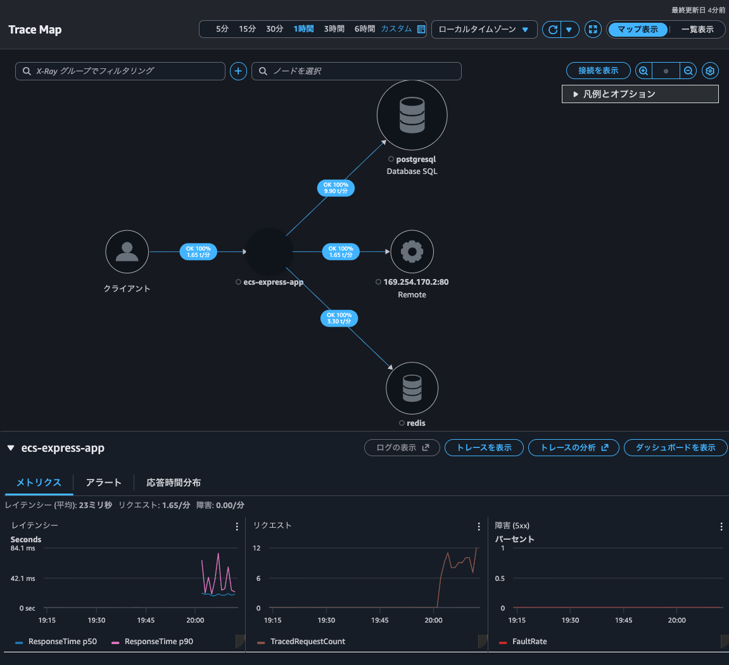Collapse the ecs-express-app details section

[x=11, y=448]
